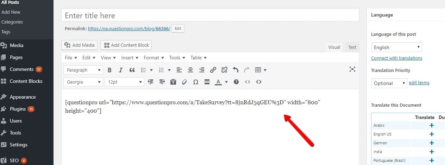Click the Enter title here field

coord(210,15)
